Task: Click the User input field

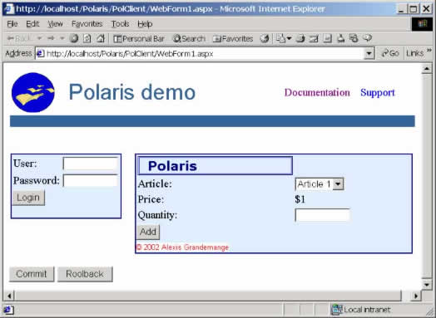Action: [91, 164]
